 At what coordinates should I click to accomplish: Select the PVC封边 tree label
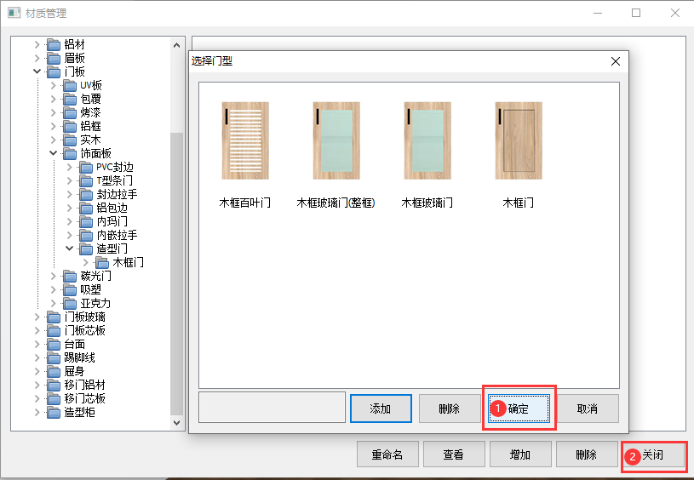pos(115,167)
